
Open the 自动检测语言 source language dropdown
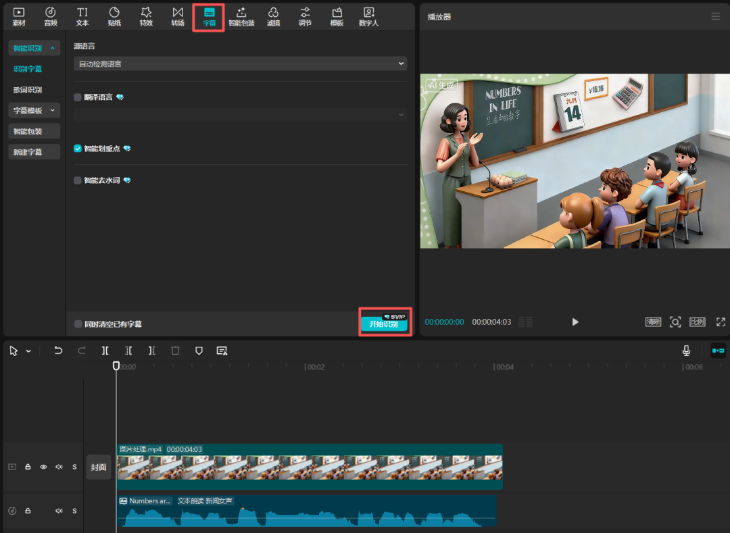pos(240,64)
